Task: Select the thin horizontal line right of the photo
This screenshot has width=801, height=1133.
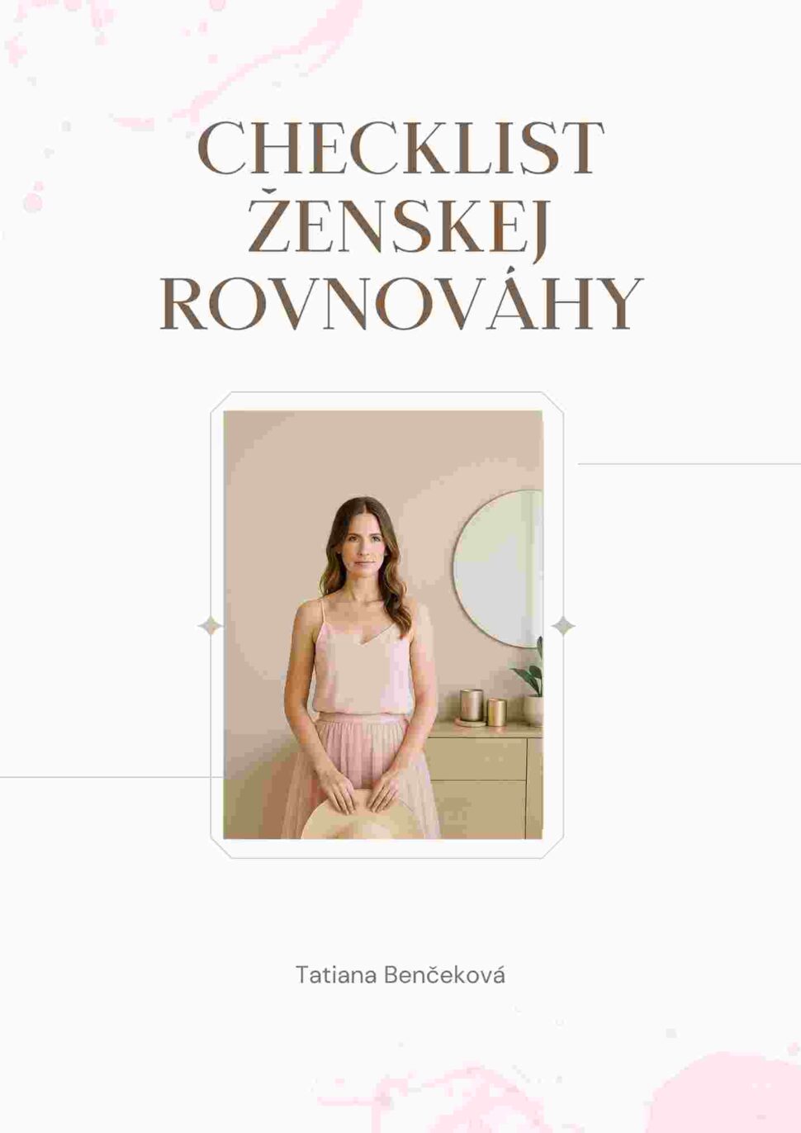Action: [690, 464]
